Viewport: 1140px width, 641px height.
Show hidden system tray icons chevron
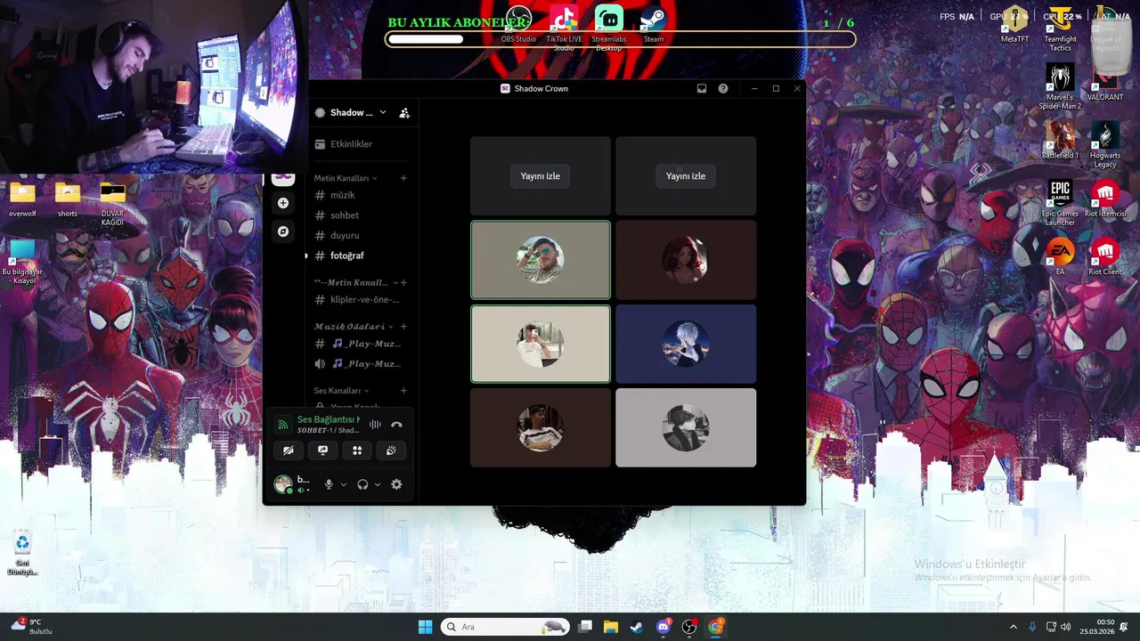pyautogui.click(x=1013, y=627)
